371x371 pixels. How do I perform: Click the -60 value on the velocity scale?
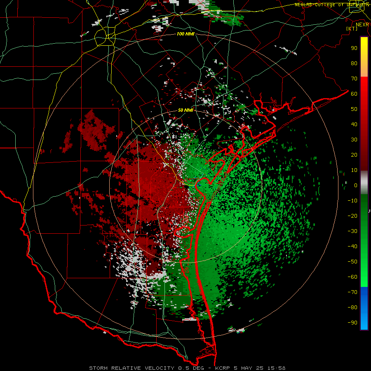click(352, 277)
